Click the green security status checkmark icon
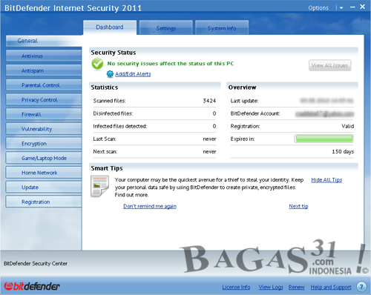371x295 pixels. click(x=97, y=64)
